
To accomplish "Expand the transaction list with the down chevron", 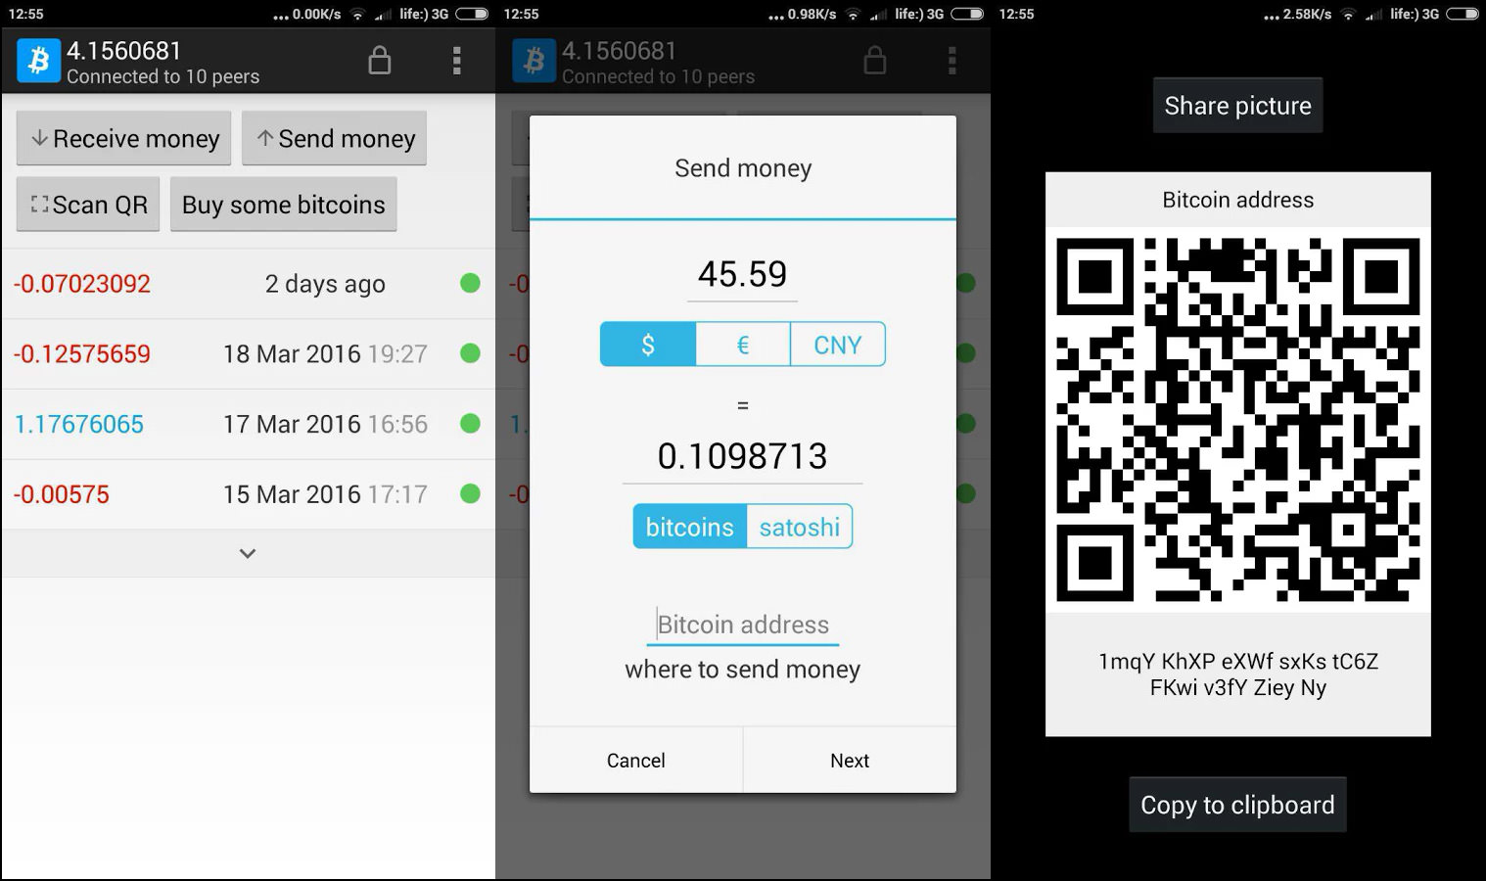I will (248, 553).
